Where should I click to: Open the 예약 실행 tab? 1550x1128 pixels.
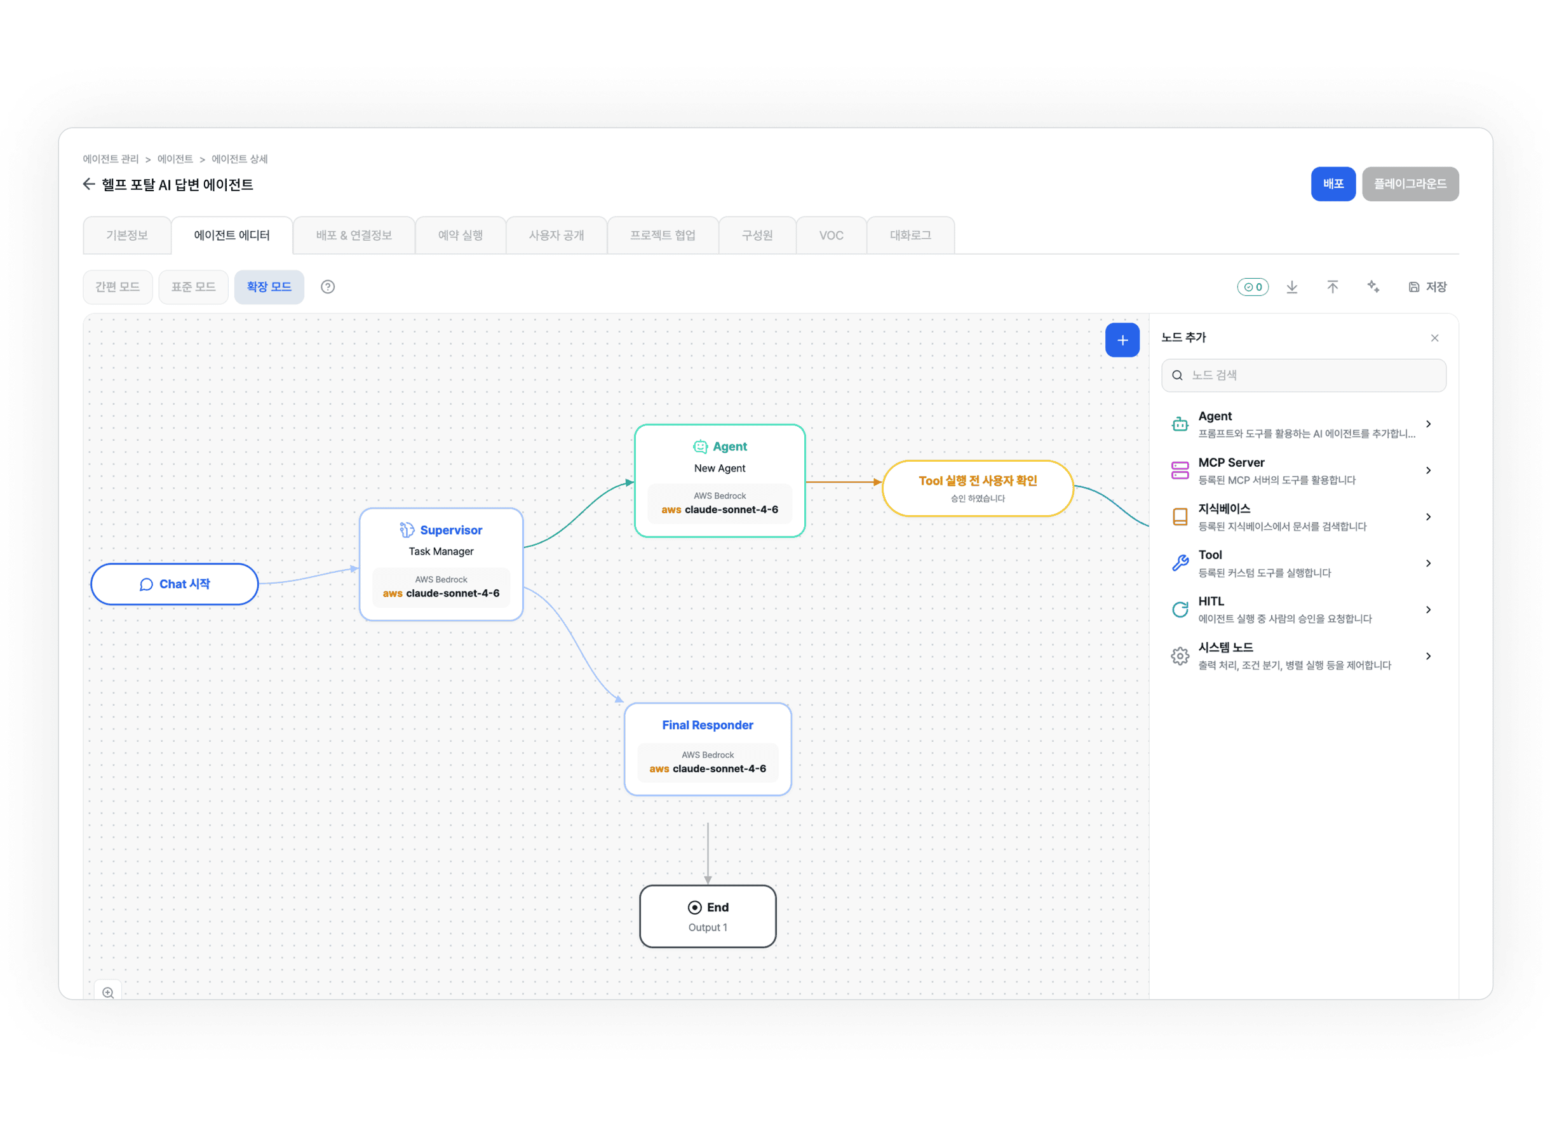tap(461, 236)
